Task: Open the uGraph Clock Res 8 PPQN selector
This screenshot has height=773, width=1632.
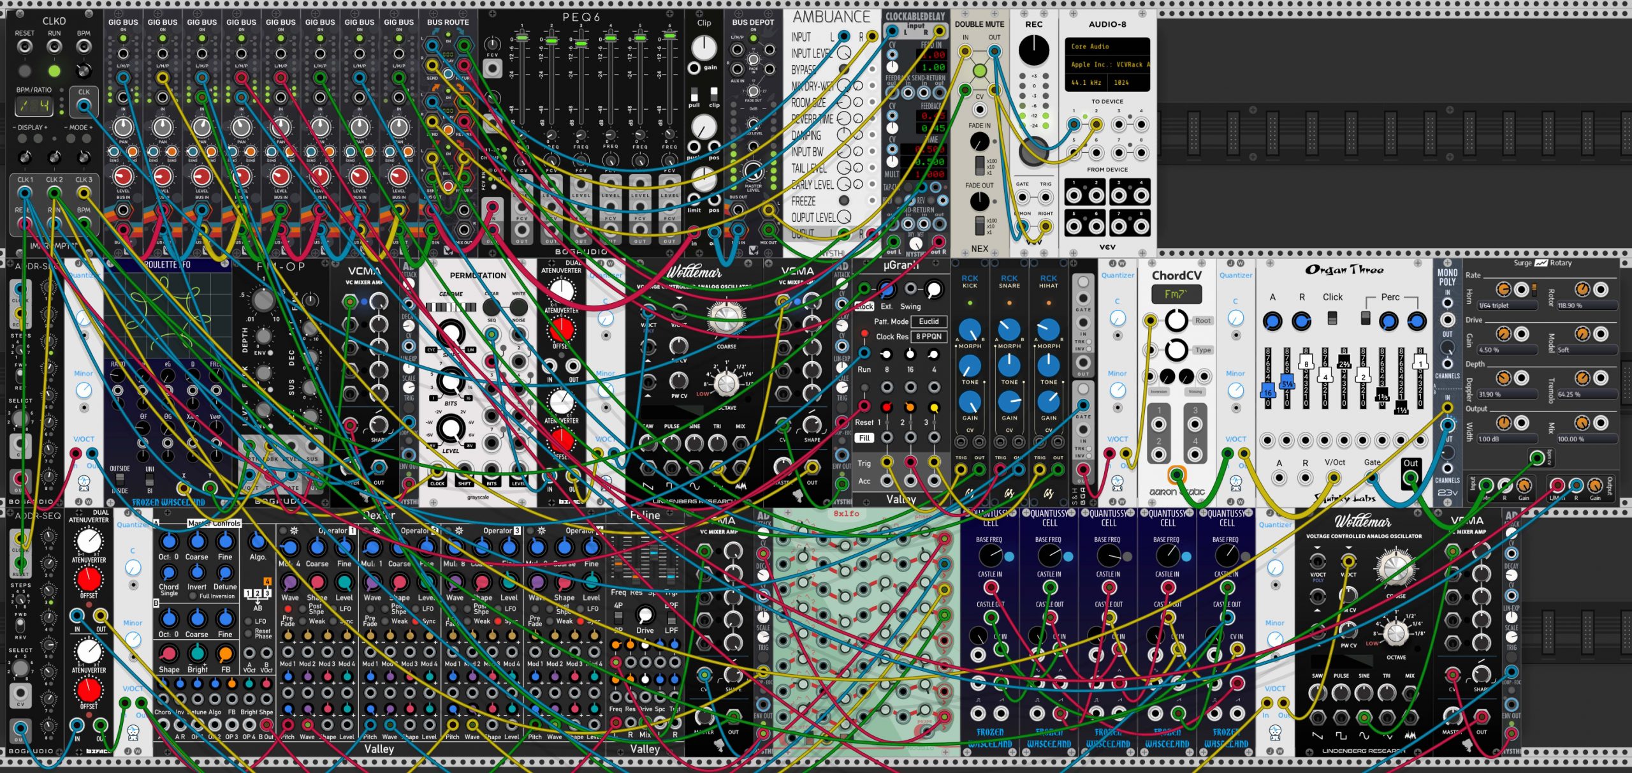Action: point(928,337)
